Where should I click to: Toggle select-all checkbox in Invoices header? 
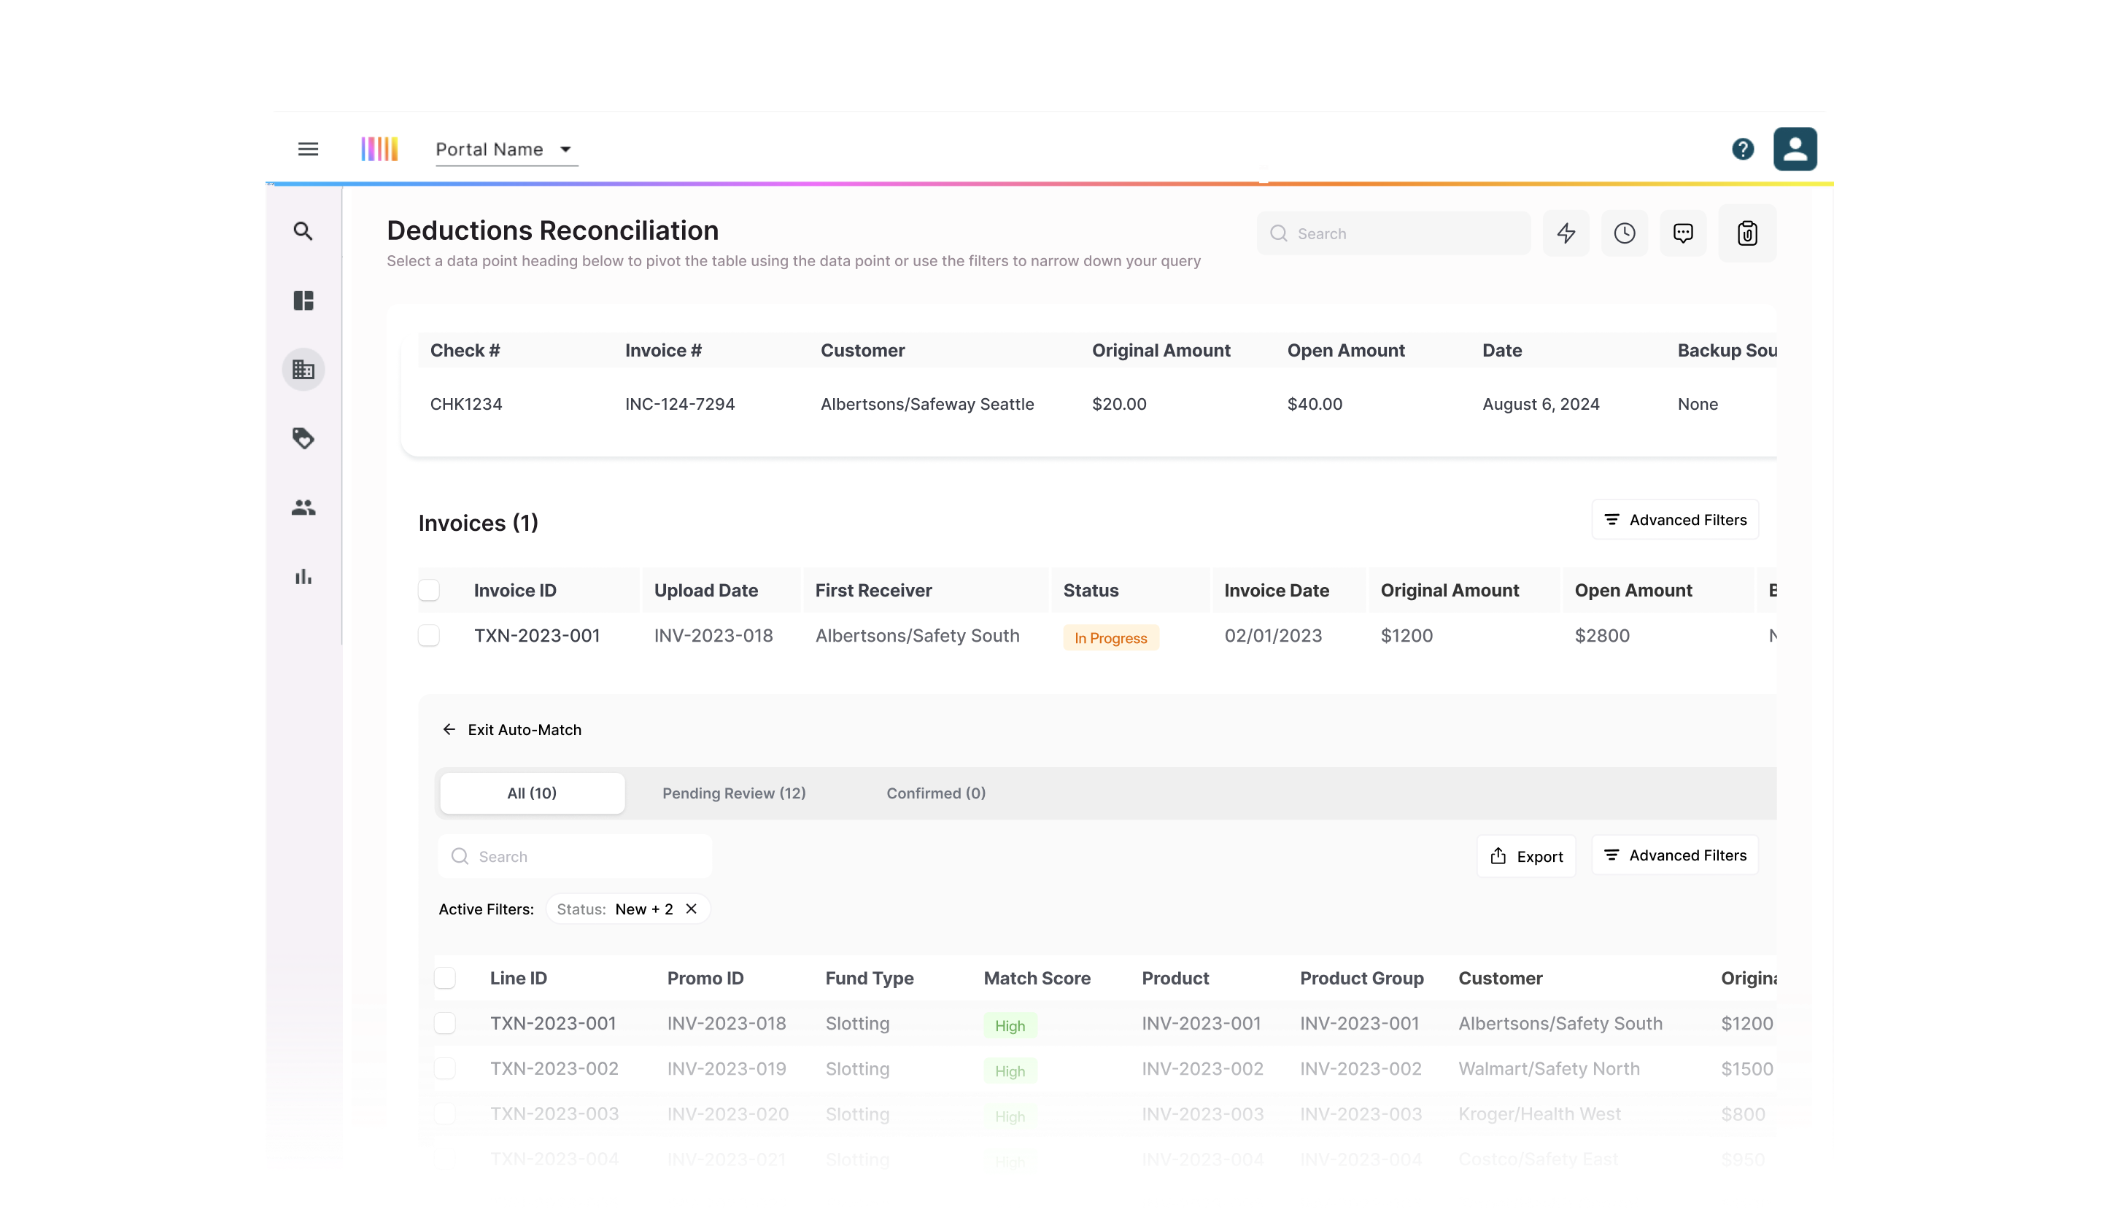coord(429,591)
